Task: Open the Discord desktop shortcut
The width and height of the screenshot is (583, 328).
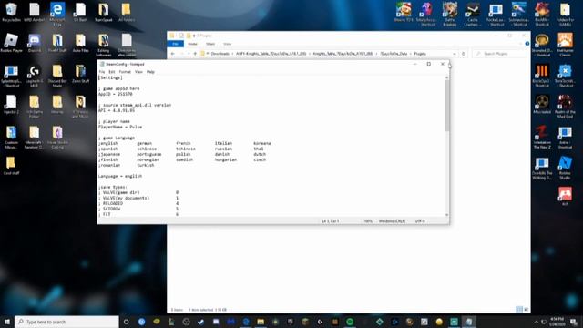Action: pyautogui.click(x=35, y=43)
